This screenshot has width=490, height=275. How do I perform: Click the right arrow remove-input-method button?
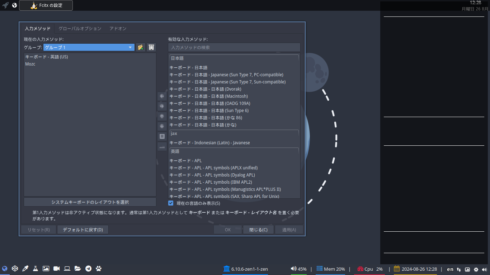tap(162, 106)
